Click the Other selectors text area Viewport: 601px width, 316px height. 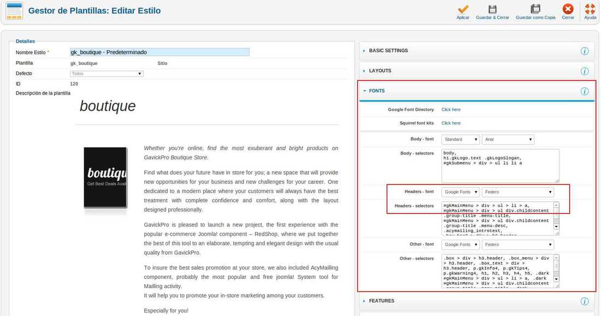coord(497,271)
